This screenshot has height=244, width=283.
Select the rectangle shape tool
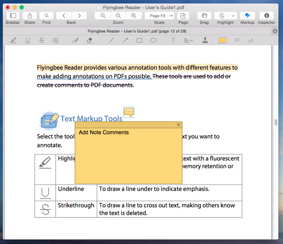click(139, 40)
